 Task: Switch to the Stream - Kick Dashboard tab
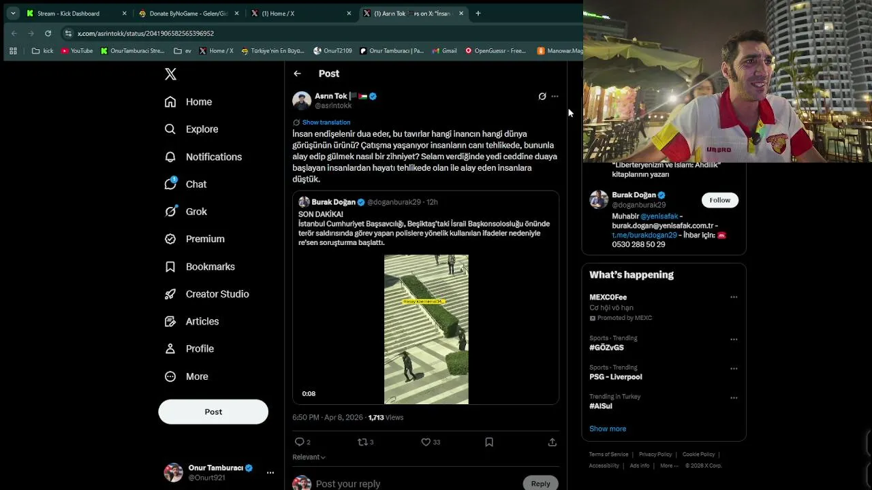coord(76,14)
